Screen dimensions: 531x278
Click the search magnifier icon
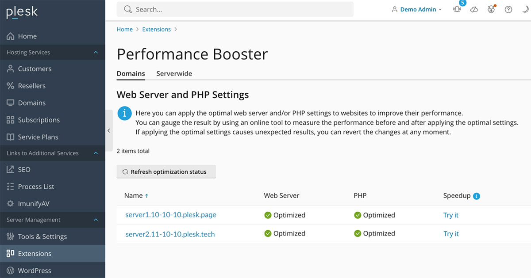[x=128, y=9]
